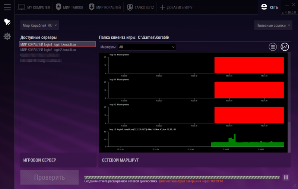Viewport: 298px width, 189px height.
Task: Open the Маршруты All dropdown
Action: 147,47
